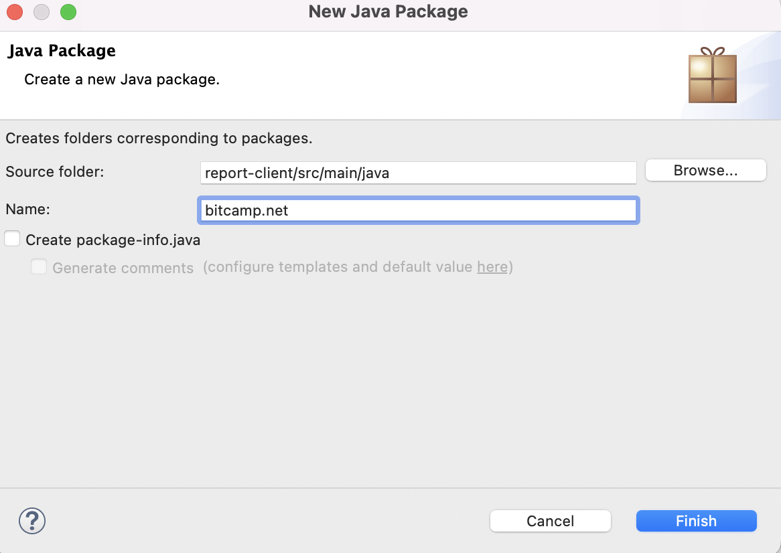Focus the Source folder text field
This screenshot has height=553, width=781.
[x=419, y=173]
